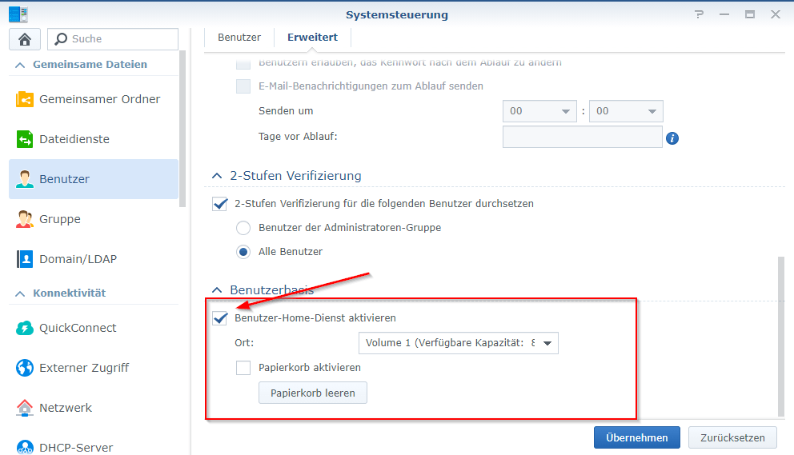Switch to the Erweitert tab
The width and height of the screenshot is (794, 455).
click(x=312, y=38)
